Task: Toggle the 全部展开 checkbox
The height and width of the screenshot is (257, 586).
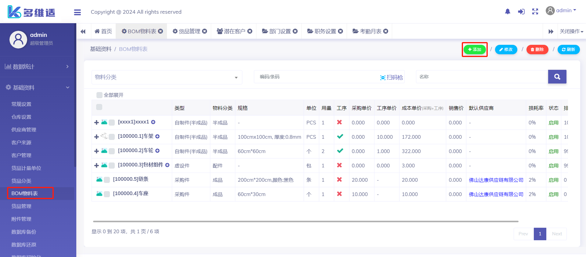Action: point(99,95)
